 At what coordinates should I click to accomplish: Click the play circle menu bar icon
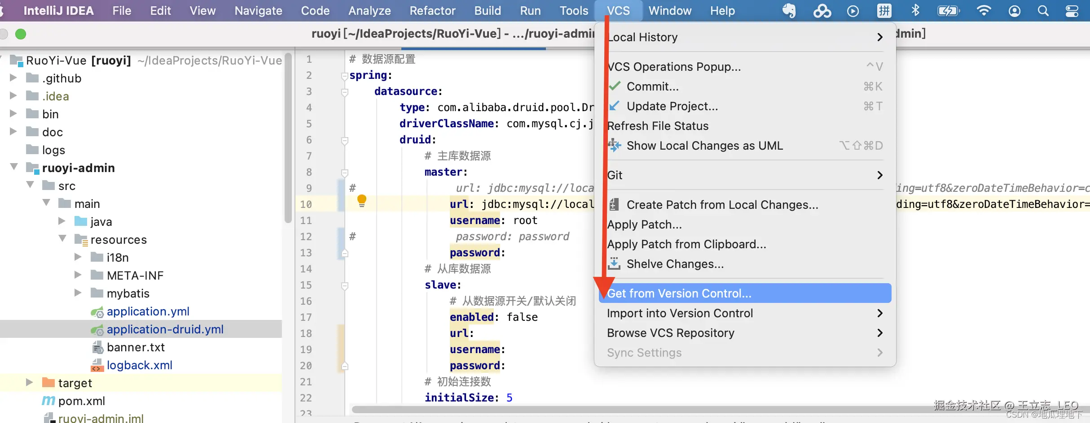coord(853,11)
